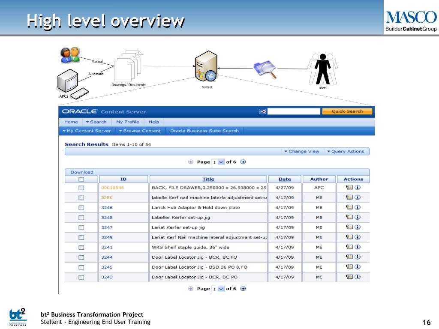
Task: Open content info icon for row 3250
Action: [x=358, y=197]
